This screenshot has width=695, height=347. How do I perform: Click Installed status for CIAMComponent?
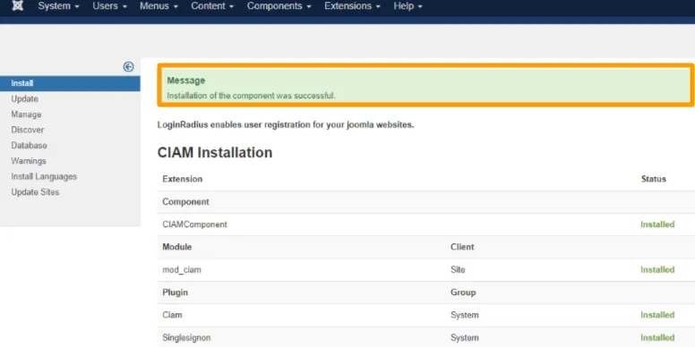point(657,224)
